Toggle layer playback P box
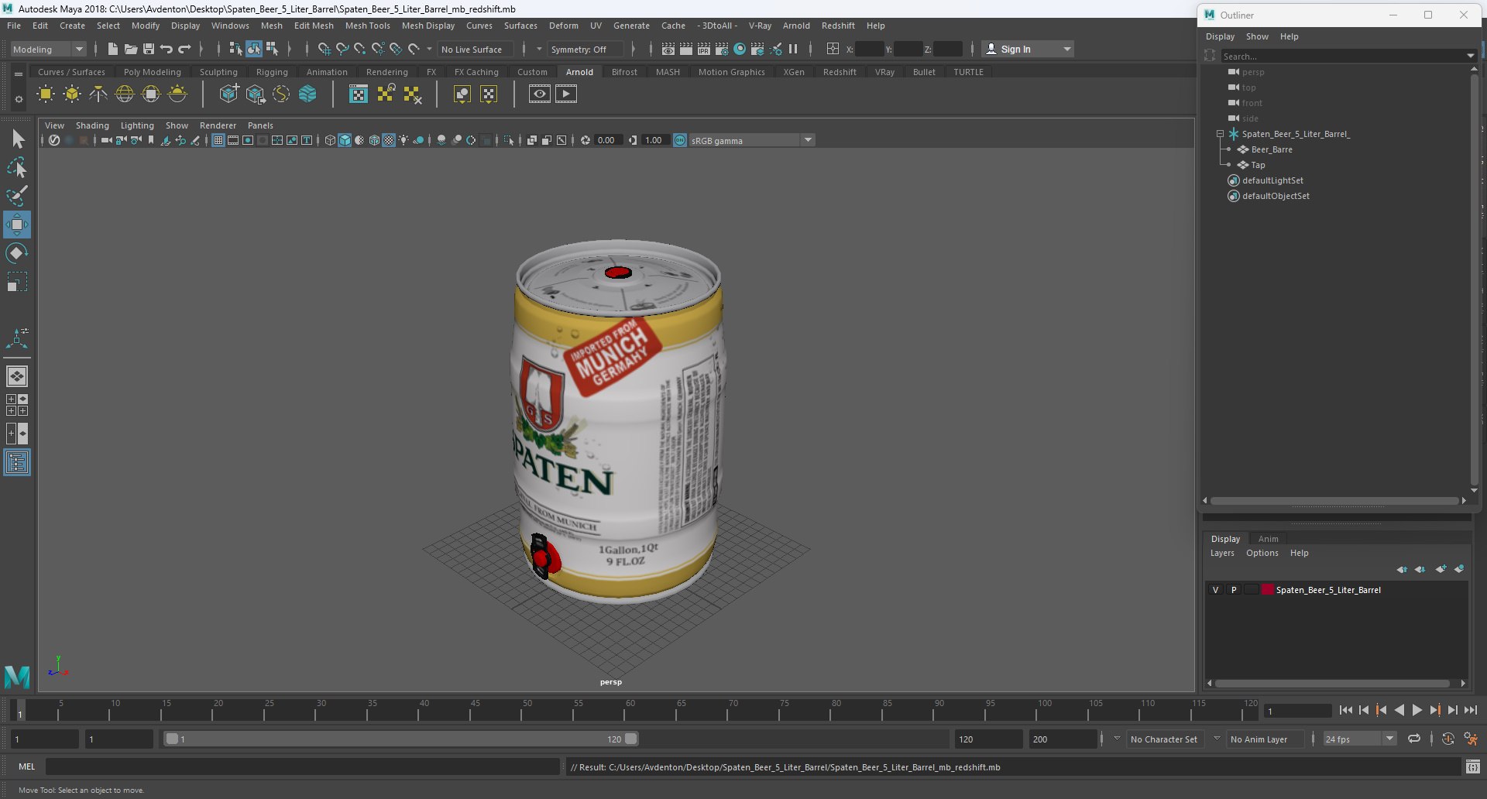The image size is (1487, 799). pyautogui.click(x=1234, y=590)
